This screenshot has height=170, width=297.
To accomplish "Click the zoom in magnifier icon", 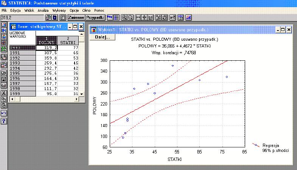I will coord(124,18).
